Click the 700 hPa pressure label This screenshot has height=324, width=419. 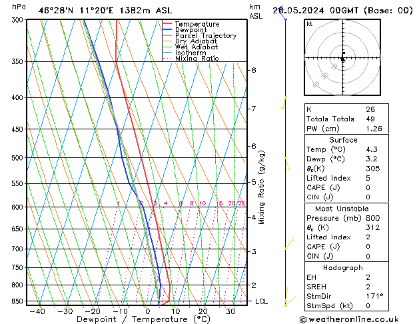pos(19,249)
